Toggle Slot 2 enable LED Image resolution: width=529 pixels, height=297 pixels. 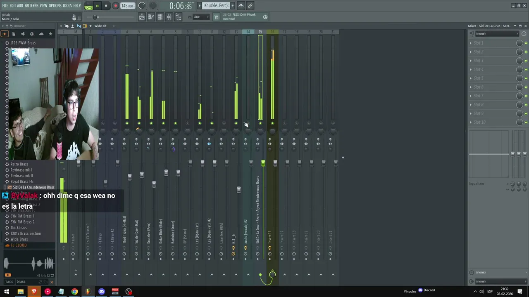526,52
